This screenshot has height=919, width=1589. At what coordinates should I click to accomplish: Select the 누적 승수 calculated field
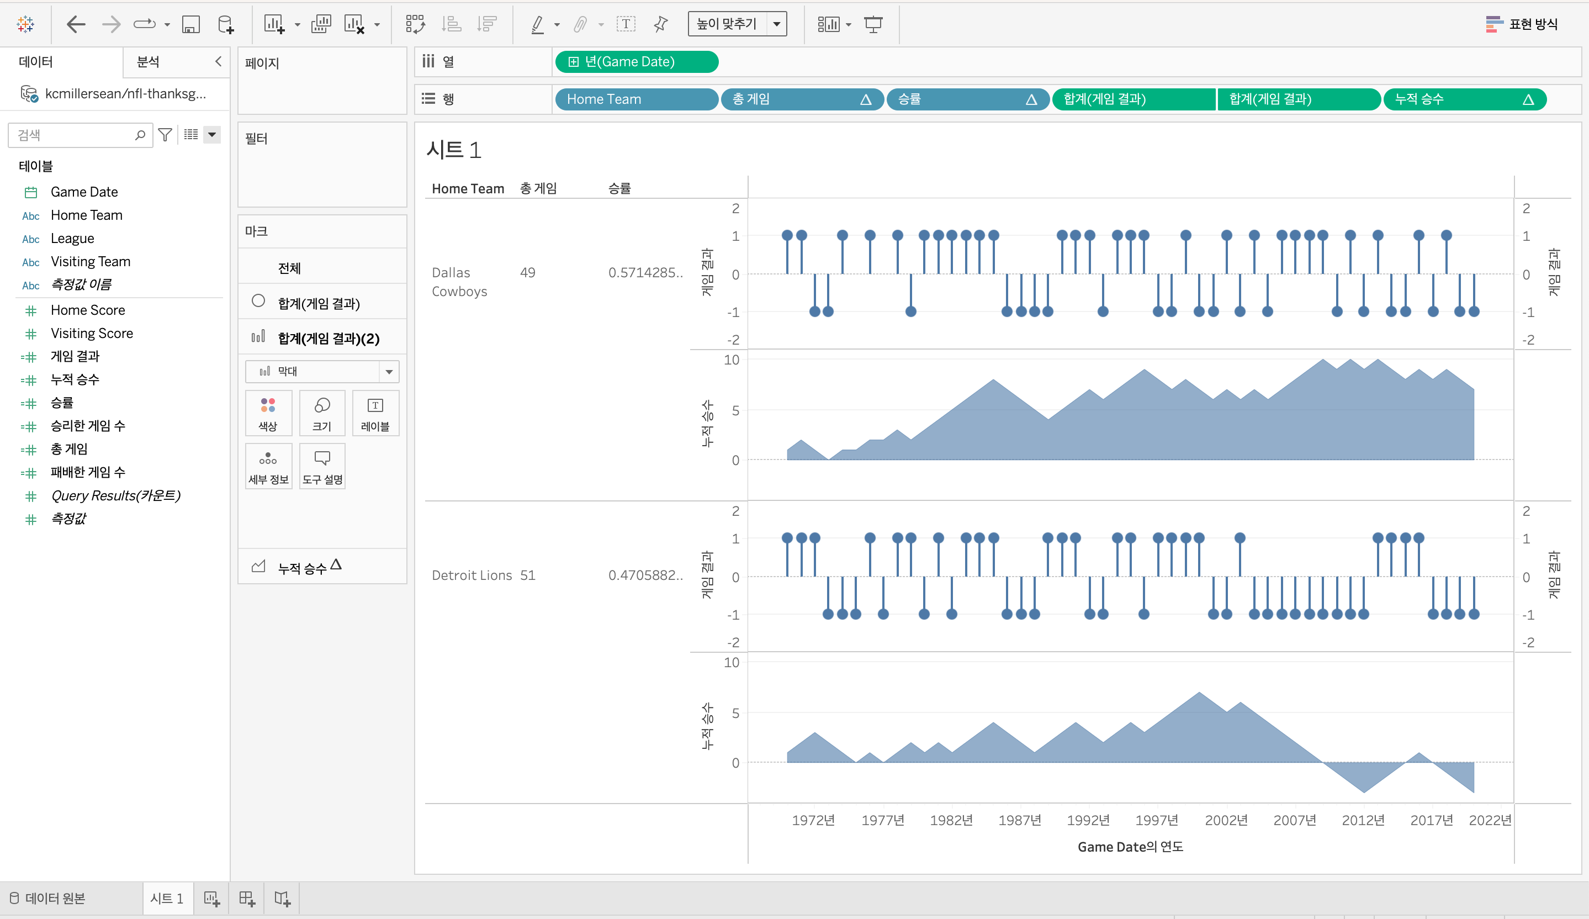click(x=75, y=380)
